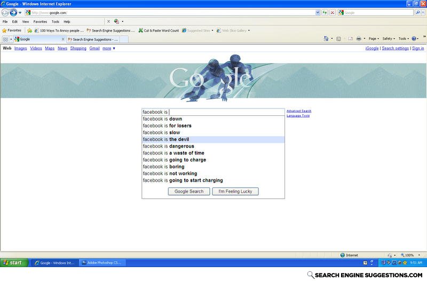Open Search settings link

pos(395,48)
